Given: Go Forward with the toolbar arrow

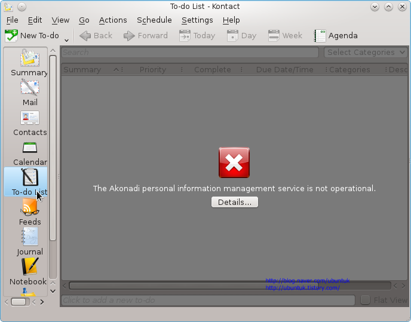Looking at the screenshot, I should (x=146, y=36).
